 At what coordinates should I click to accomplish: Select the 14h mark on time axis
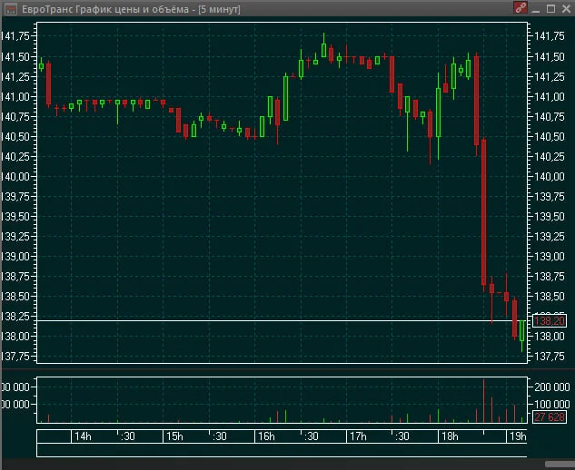pos(83,436)
